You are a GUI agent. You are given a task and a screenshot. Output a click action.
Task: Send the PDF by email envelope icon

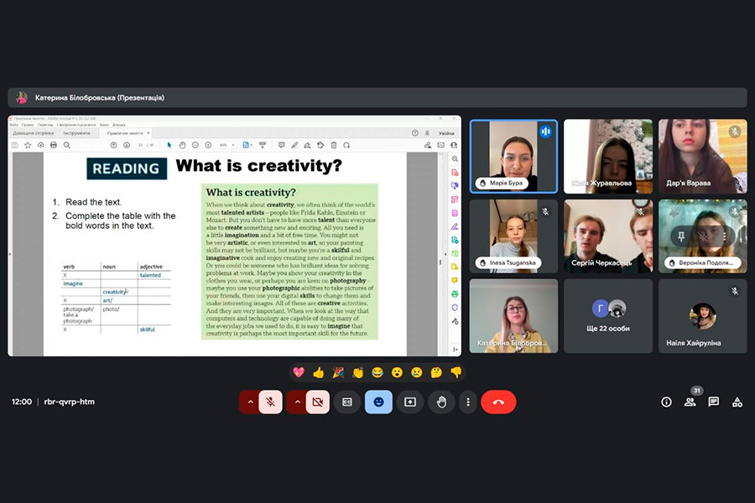pos(440,145)
